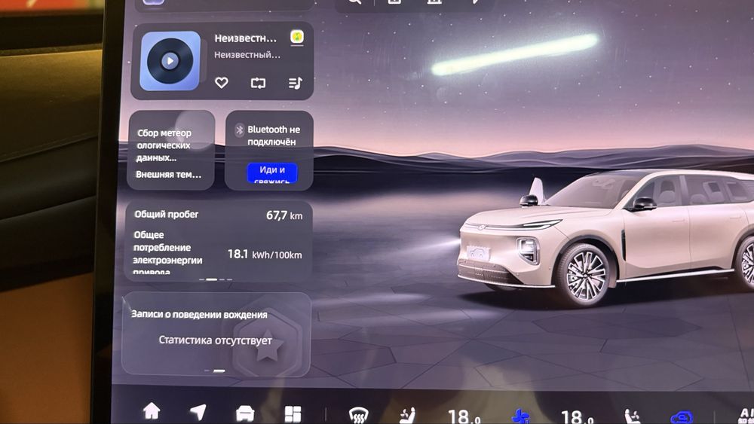The image size is (754, 424).
Task: Toggle repeat mode in the music widget
Action: (x=258, y=83)
